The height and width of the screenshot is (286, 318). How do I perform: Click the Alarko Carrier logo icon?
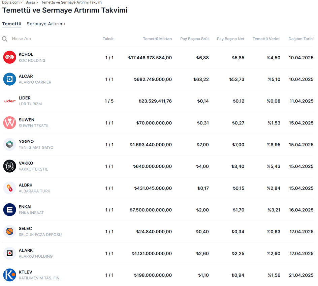click(9, 79)
